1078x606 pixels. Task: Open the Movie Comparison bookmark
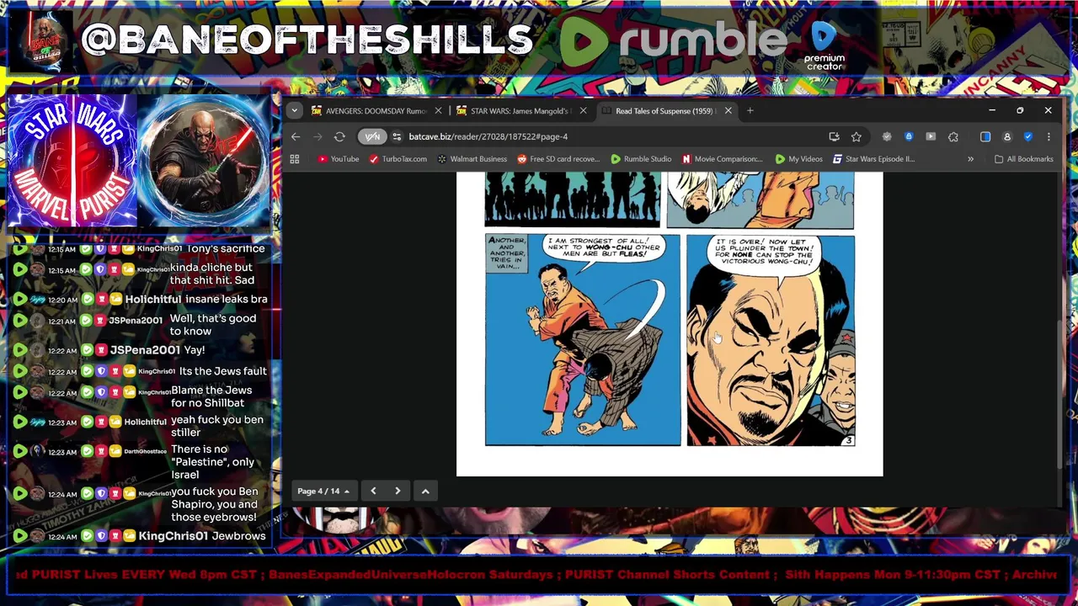point(722,159)
